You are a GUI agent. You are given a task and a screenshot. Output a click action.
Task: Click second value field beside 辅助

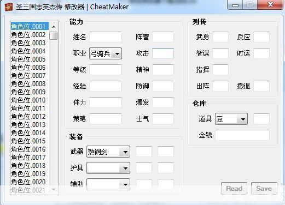point(166,184)
